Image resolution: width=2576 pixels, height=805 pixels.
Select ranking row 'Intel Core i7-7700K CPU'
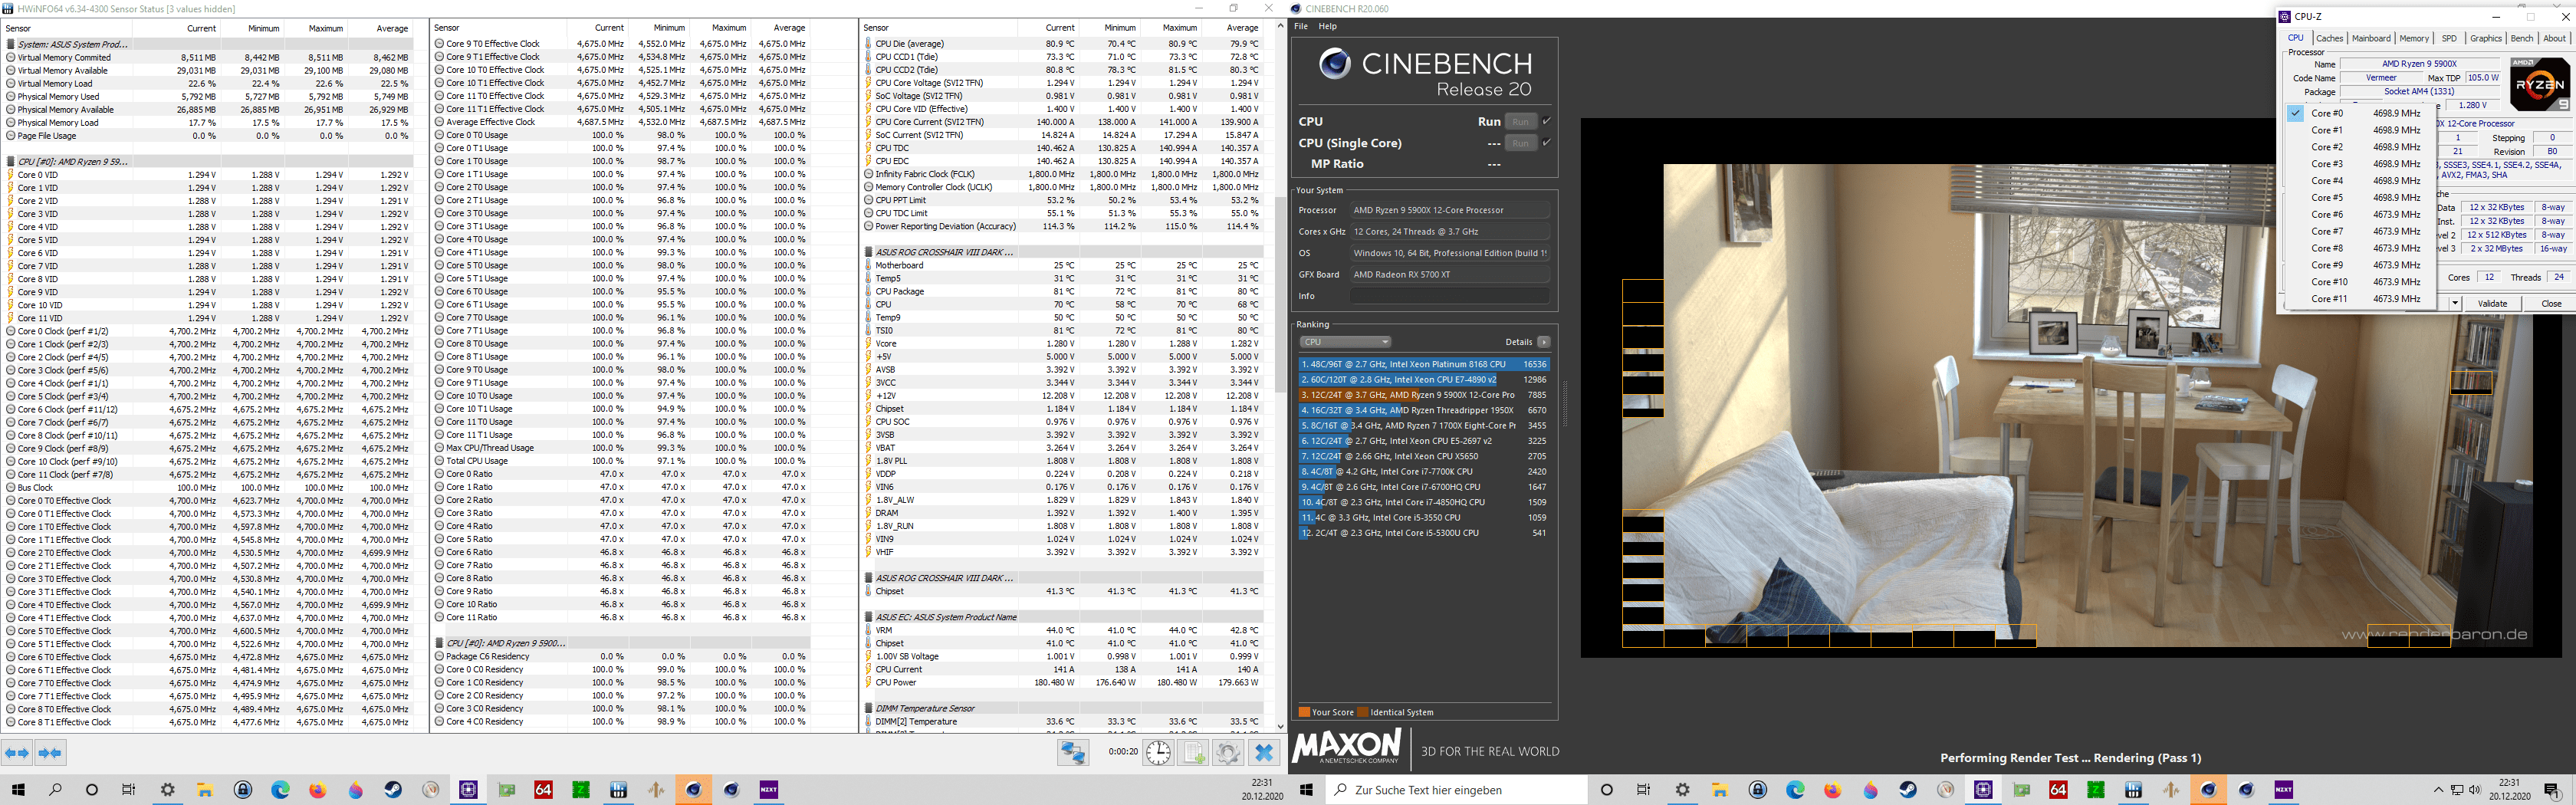(x=1424, y=471)
